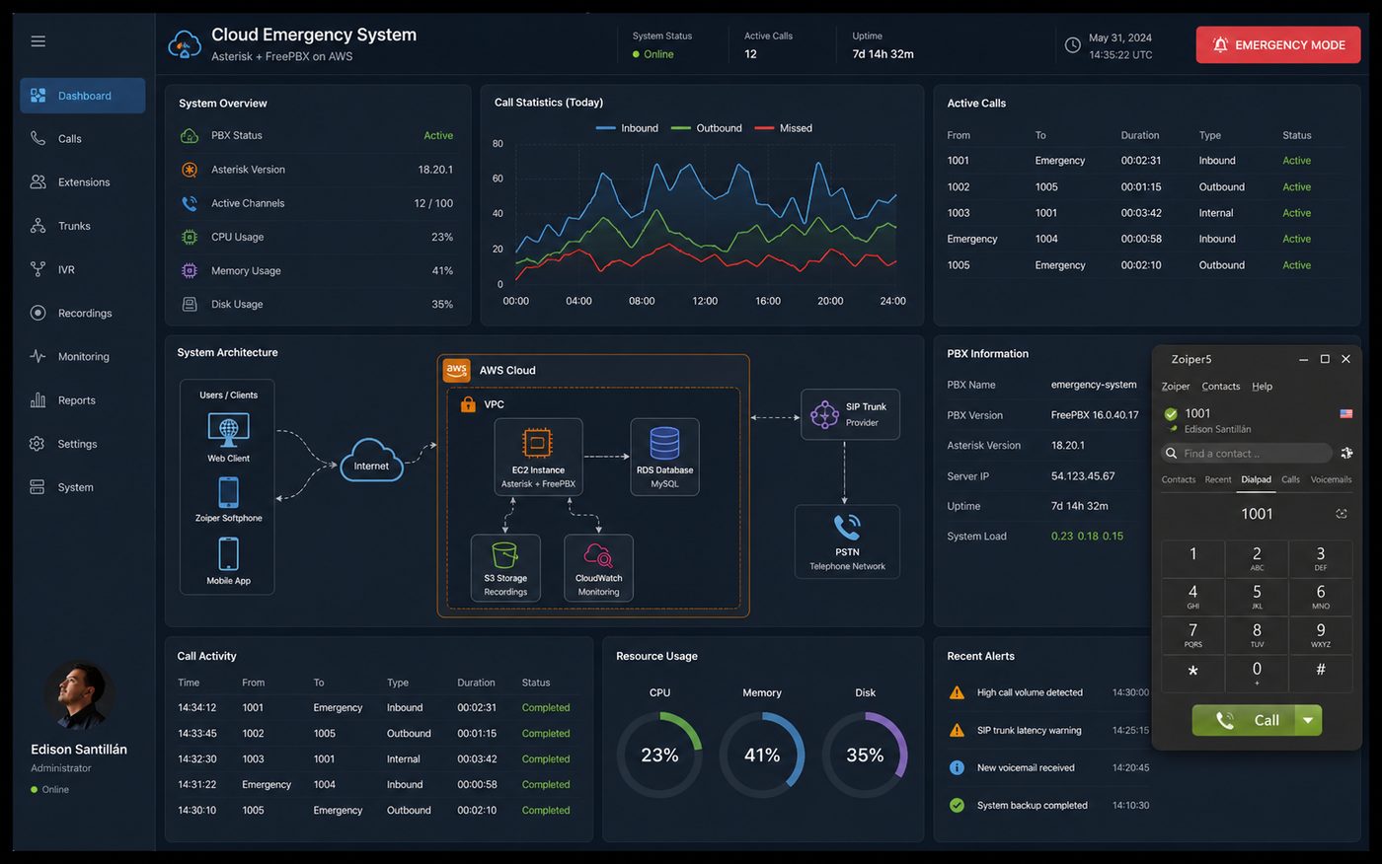Select the PSTN Telephone Network node
The width and height of the screenshot is (1382, 864).
tap(847, 541)
